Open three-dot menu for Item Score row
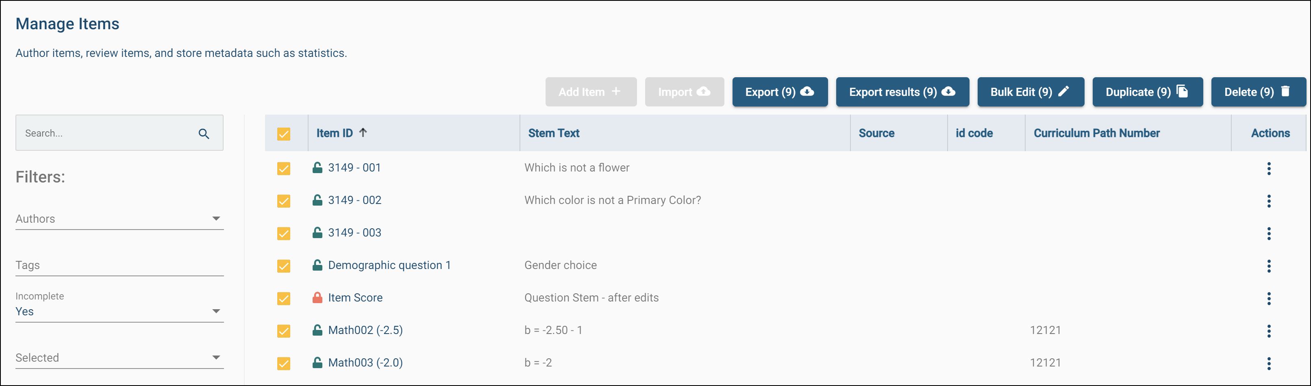 (1269, 299)
